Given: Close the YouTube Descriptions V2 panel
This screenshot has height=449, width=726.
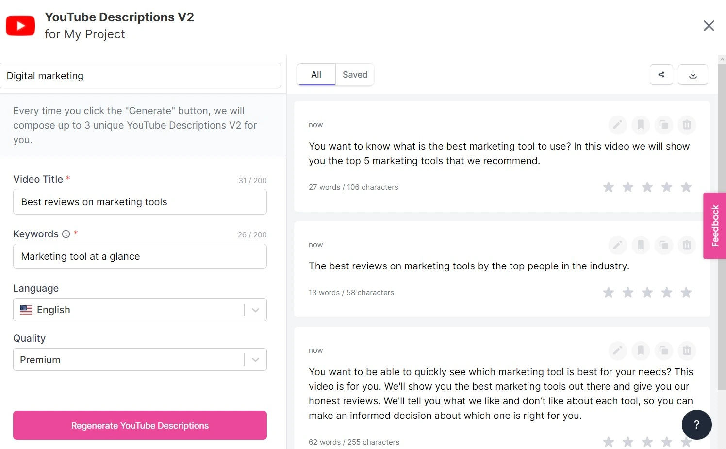Looking at the screenshot, I should click(709, 26).
